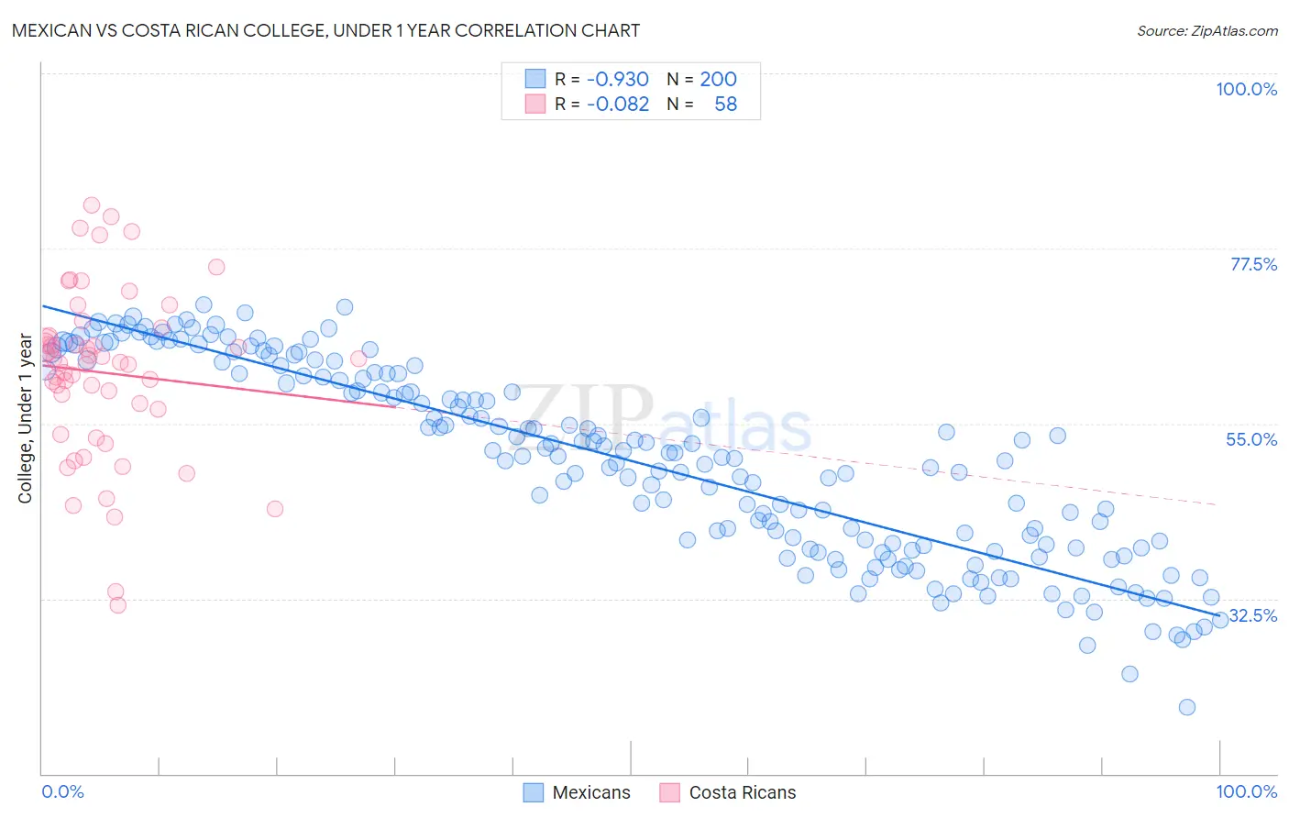
Task: Click the highest pink data point
Action: [x=91, y=205]
